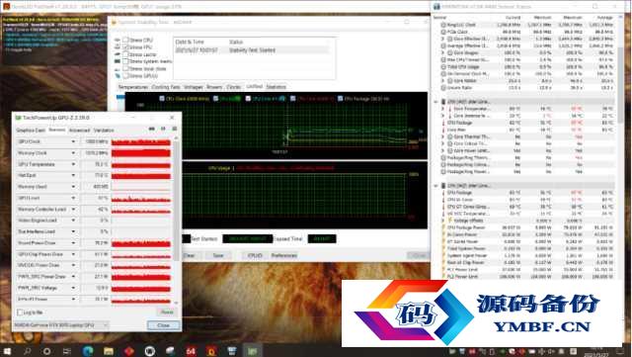632x357 pixels.
Task: Click the GPU-Z screenshot camera icon
Action: coord(152,129)
